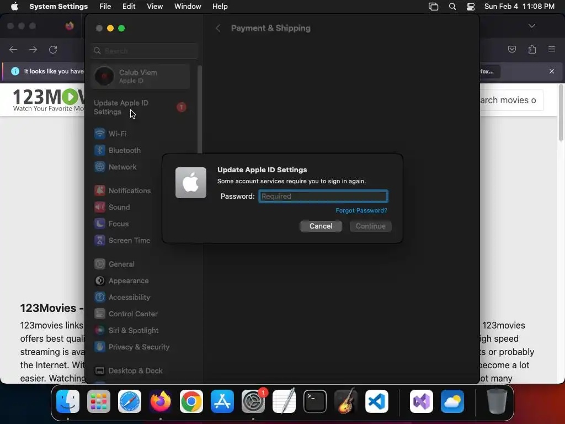Open Spotlight search in menu bar
The height and width of the screenshot is (424, 565).
tap(452, 7)
